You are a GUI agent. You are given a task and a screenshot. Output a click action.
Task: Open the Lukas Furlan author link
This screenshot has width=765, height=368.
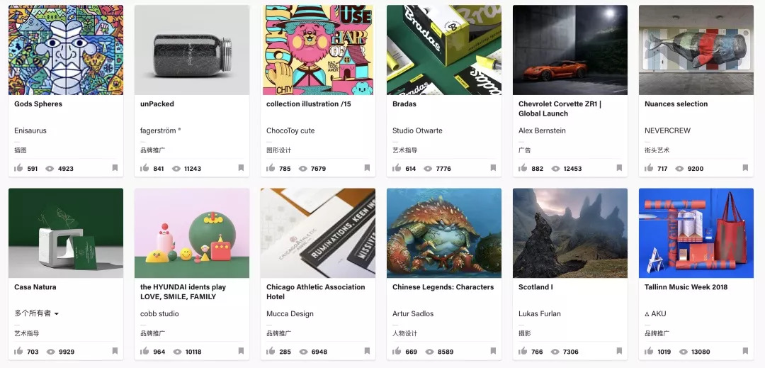539,313
